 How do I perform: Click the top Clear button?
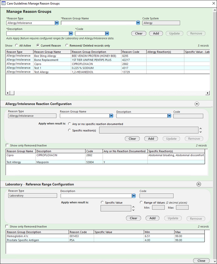pos(139,33)
